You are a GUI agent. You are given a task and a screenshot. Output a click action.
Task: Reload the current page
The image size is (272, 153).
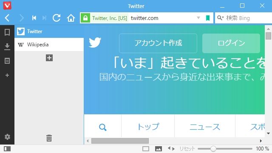point(57,18)
